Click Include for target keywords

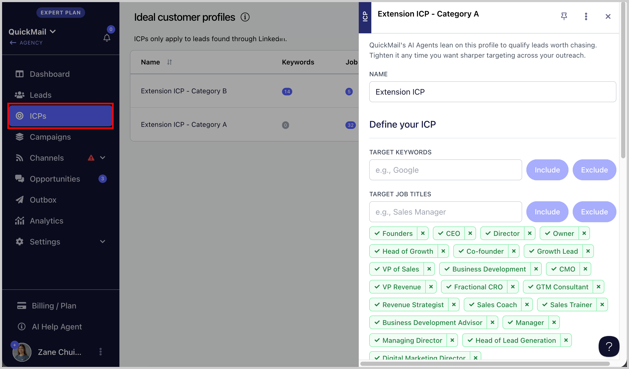[x=547, y=170]
